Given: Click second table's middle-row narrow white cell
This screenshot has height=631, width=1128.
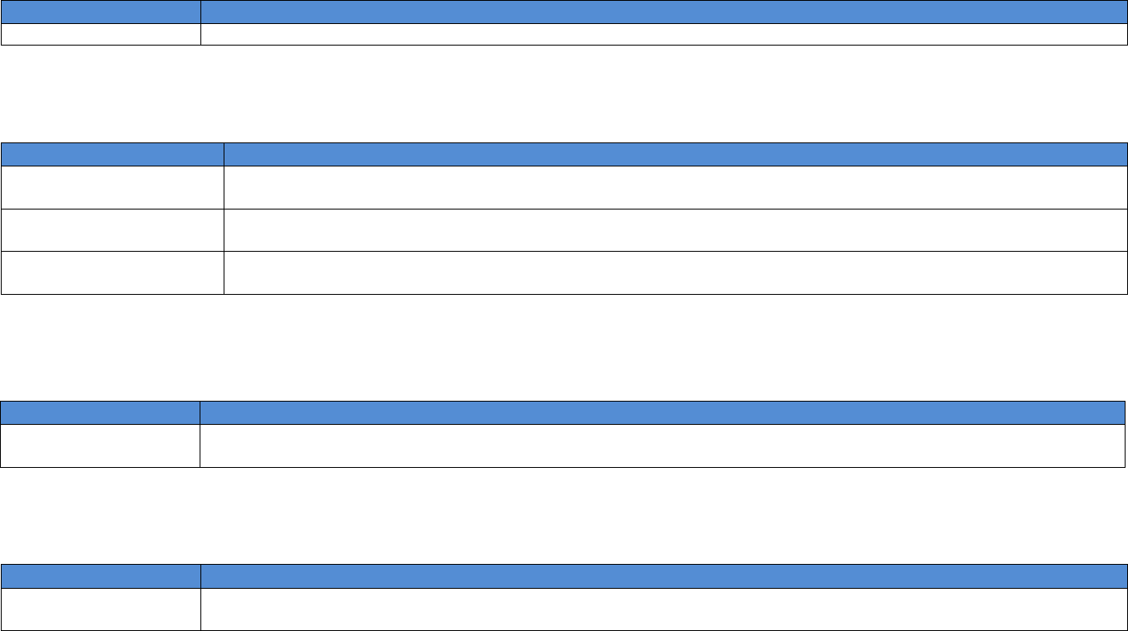Looking at the screenshot, I should [112, 230].
